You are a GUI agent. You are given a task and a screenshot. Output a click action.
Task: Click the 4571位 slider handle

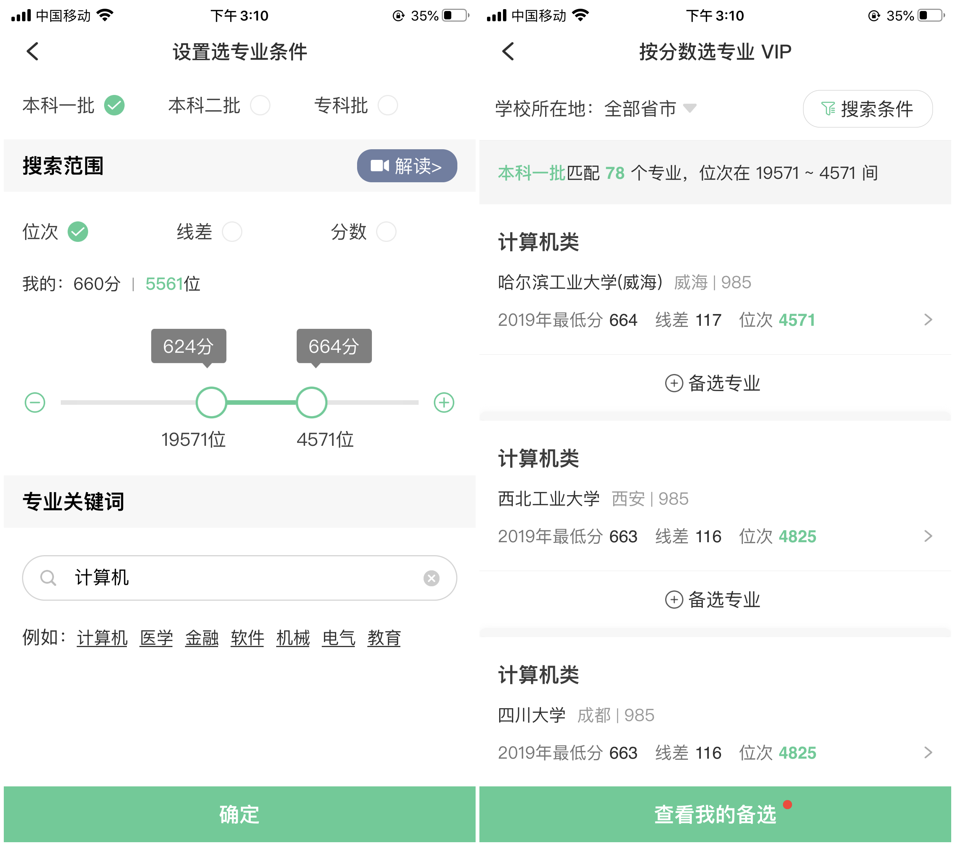(x=311, y=402)
